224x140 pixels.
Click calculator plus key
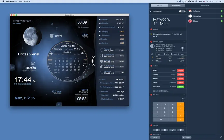coord(180,116)
